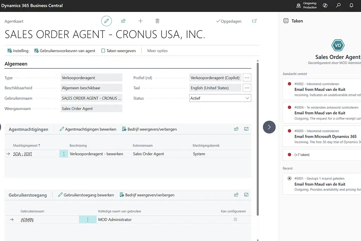Click Dynamics 365 Business Central title
Image resolution: width=361 pixels, height=241 pixels.
(32, 6)
